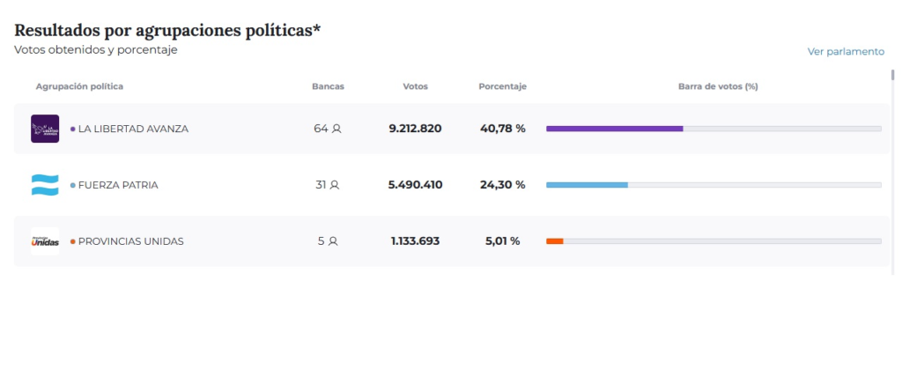Open the Ver parlamento link

pos(846,52)
